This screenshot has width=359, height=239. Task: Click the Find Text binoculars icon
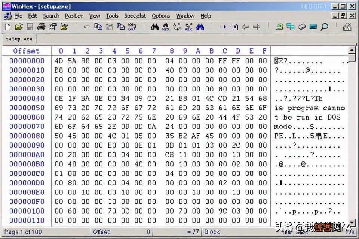tap(155, 27)
